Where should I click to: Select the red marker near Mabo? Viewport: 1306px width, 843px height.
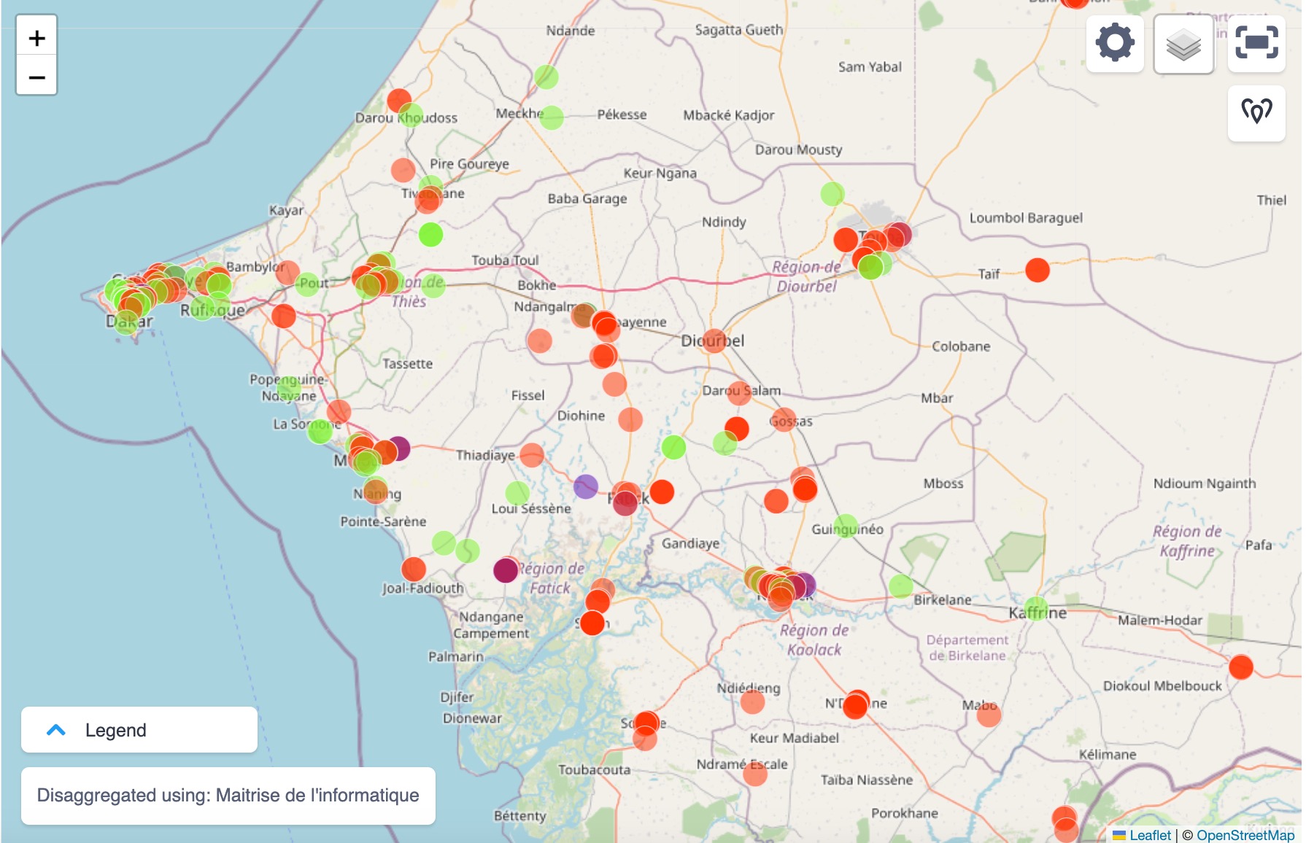point(989,715)
